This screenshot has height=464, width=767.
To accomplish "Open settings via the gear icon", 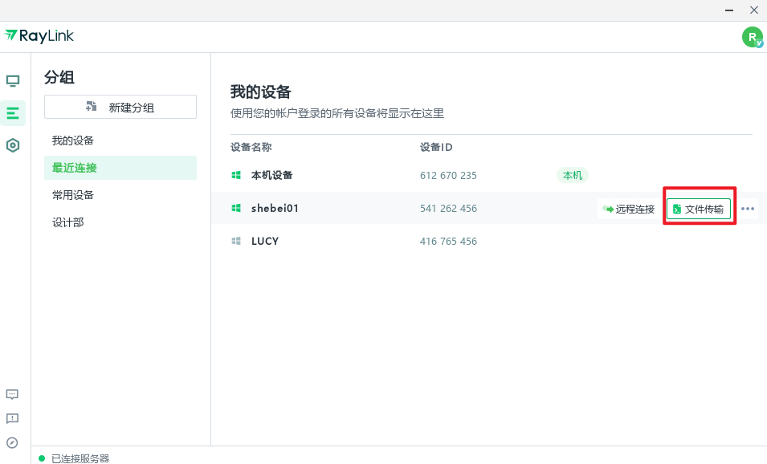I will pyautogui.click(x=12, y=144).
